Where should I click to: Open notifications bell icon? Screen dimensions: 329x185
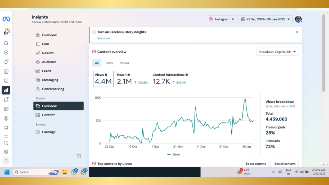(x=6, y=62)
